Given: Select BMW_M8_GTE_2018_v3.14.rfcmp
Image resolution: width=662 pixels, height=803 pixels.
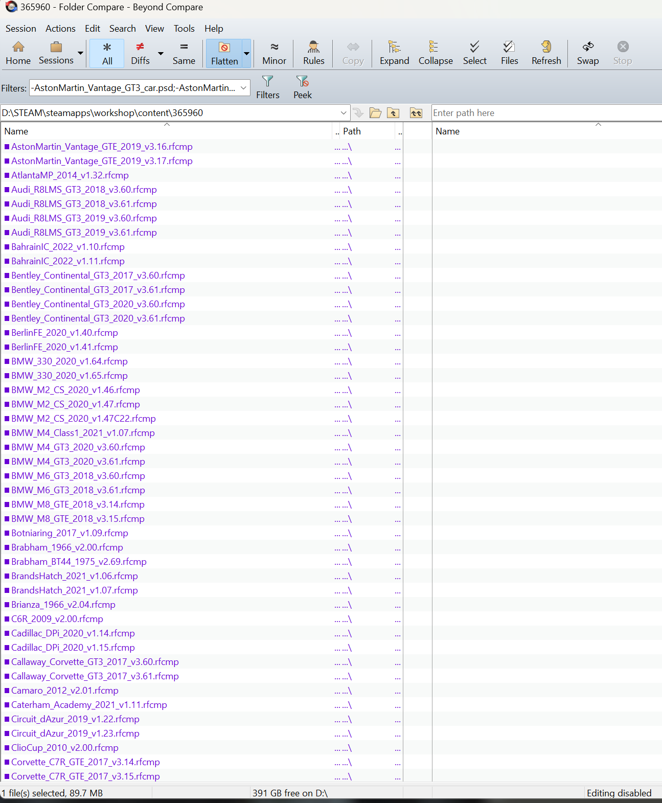Looking at the screenshot, I should (78, 504).
